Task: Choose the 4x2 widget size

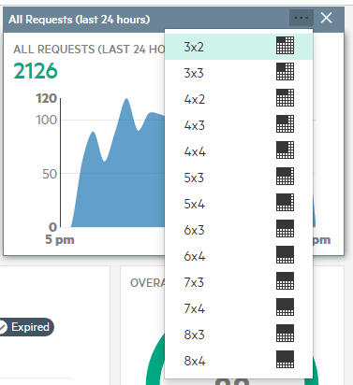Action: 239,99
